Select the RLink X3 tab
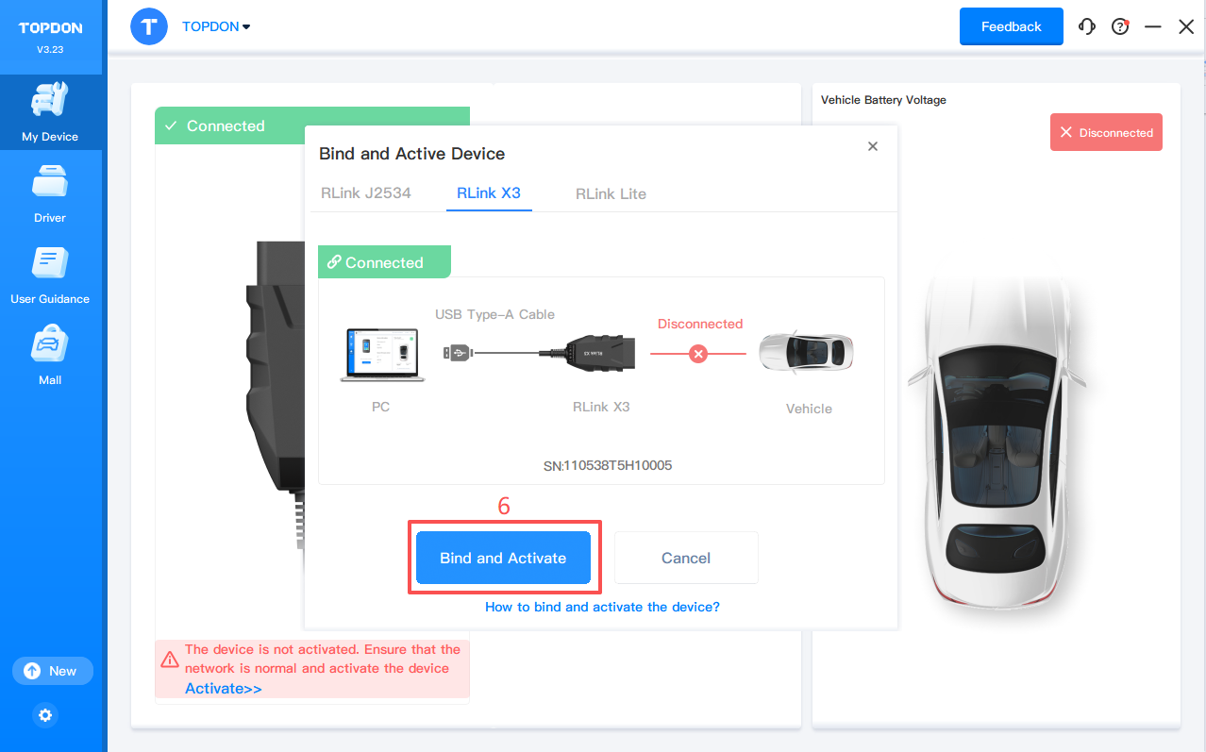The height and width of the screenshot is (752, 1206). tap(489, 193)
